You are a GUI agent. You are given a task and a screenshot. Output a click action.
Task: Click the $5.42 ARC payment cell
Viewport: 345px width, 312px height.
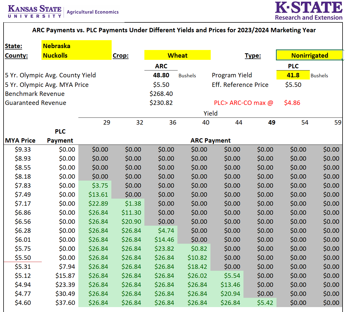(265, 303)
